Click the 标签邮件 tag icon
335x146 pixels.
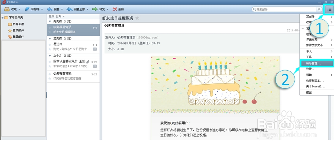(10, 37)
